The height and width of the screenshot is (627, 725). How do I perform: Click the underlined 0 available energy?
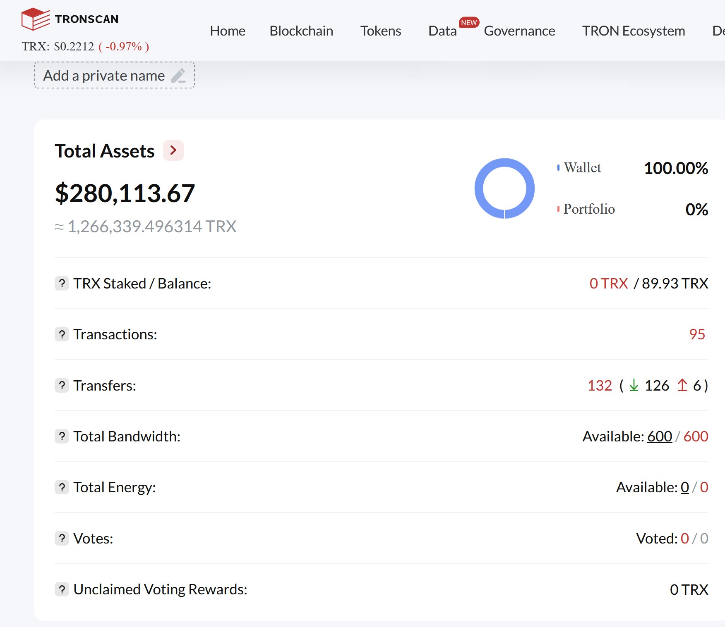click(685, 487)
